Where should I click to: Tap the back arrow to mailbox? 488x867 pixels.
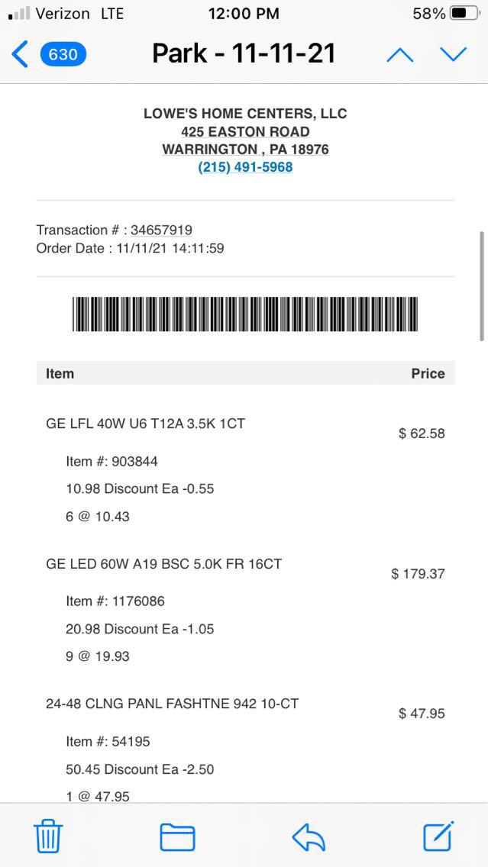[x=20, y=54]
